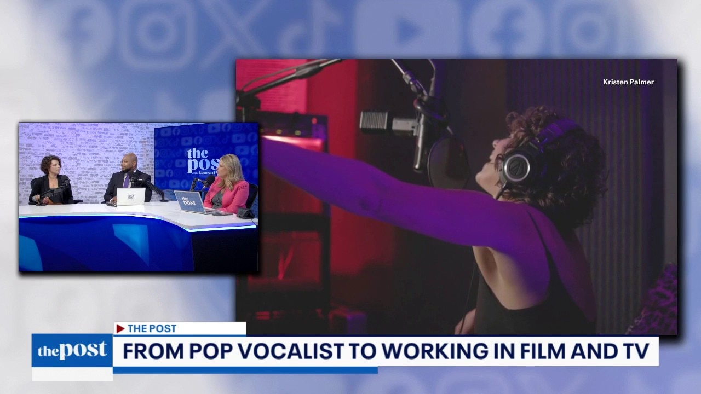Screen dimensions: 701x394
Task: Select the small studio panel video inset
Action: [x=138, y=197]
